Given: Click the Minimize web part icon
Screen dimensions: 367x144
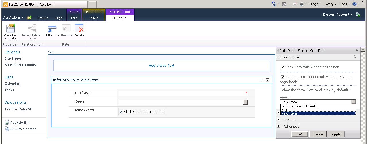Looking at the screenshot, I should coord(52,29).
